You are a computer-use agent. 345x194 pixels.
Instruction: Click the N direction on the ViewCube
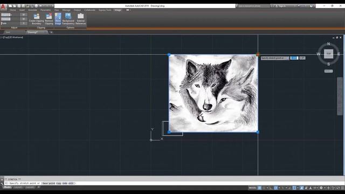pyautogui.click(x=328, y=44)
